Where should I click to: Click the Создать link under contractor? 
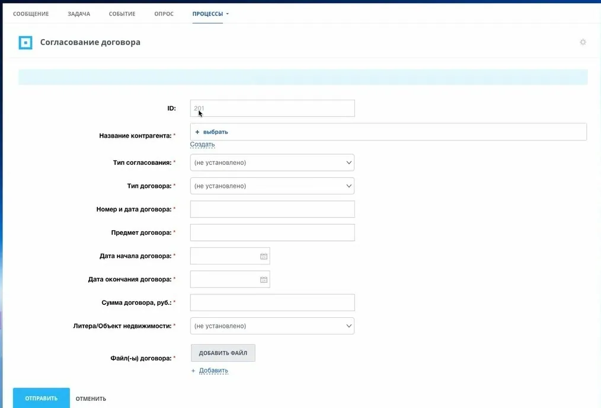tap(202, 144)
